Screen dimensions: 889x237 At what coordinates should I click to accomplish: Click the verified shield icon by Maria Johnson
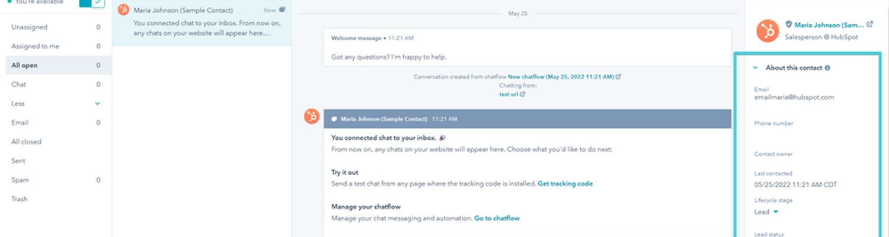788,24
